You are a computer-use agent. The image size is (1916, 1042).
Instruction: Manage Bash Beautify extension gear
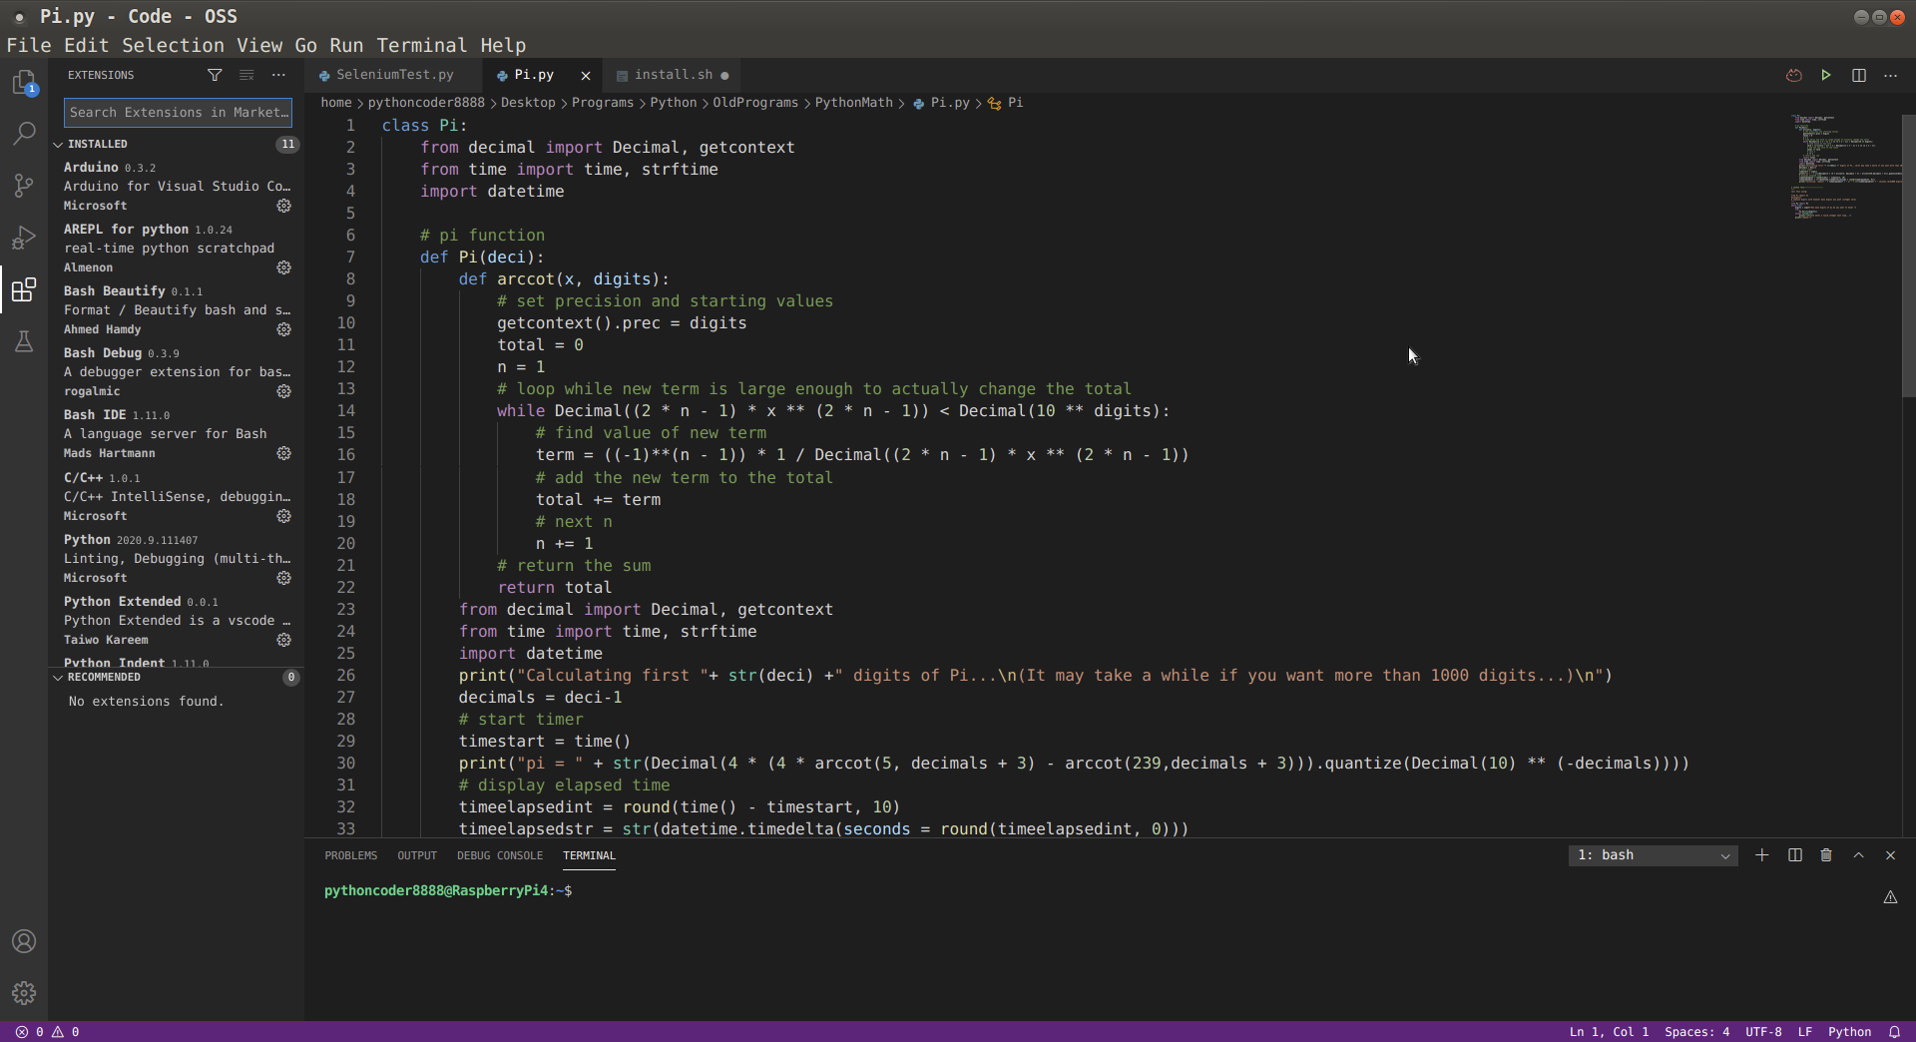284,329
